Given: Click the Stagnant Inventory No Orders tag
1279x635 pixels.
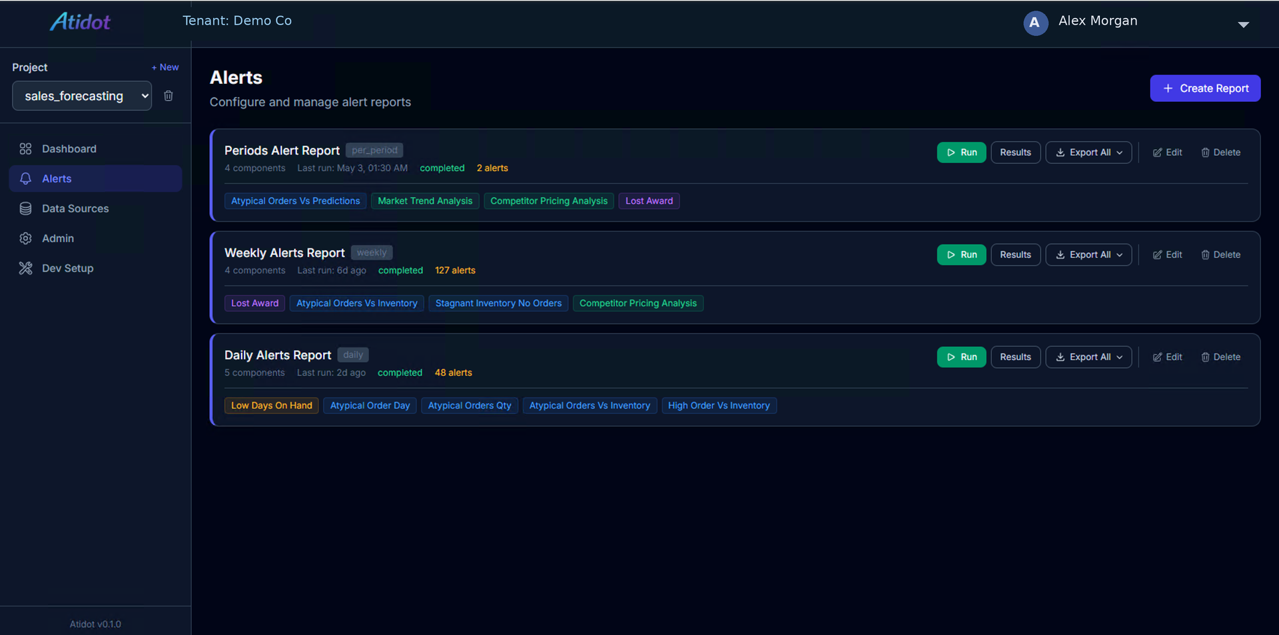Looking at the screenshot, I should (x=498, y=304).
